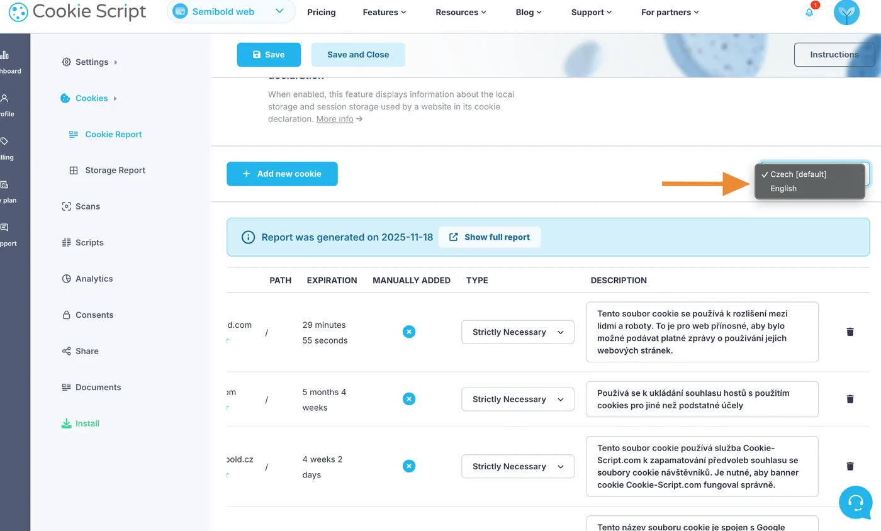Expand the Features menu

pos(384,12)
